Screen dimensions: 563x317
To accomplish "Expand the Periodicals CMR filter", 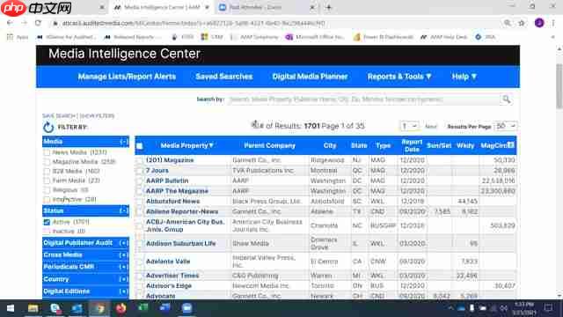I will [x=123, y=267].
